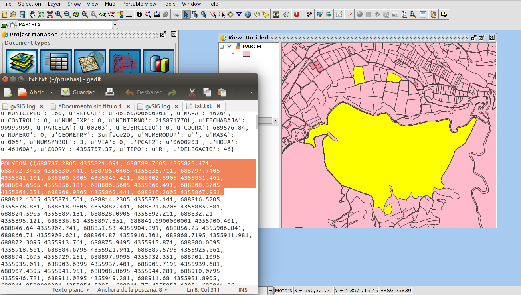Click the Cut scissors icon in gedit
Viewport: 521px width, 295px height.
(192, 92)
